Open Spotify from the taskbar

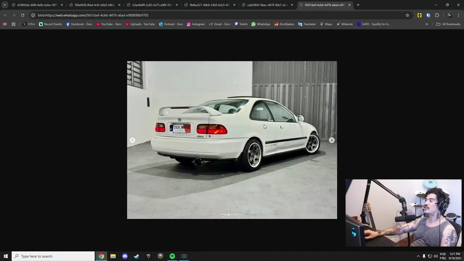coord(172,256)
